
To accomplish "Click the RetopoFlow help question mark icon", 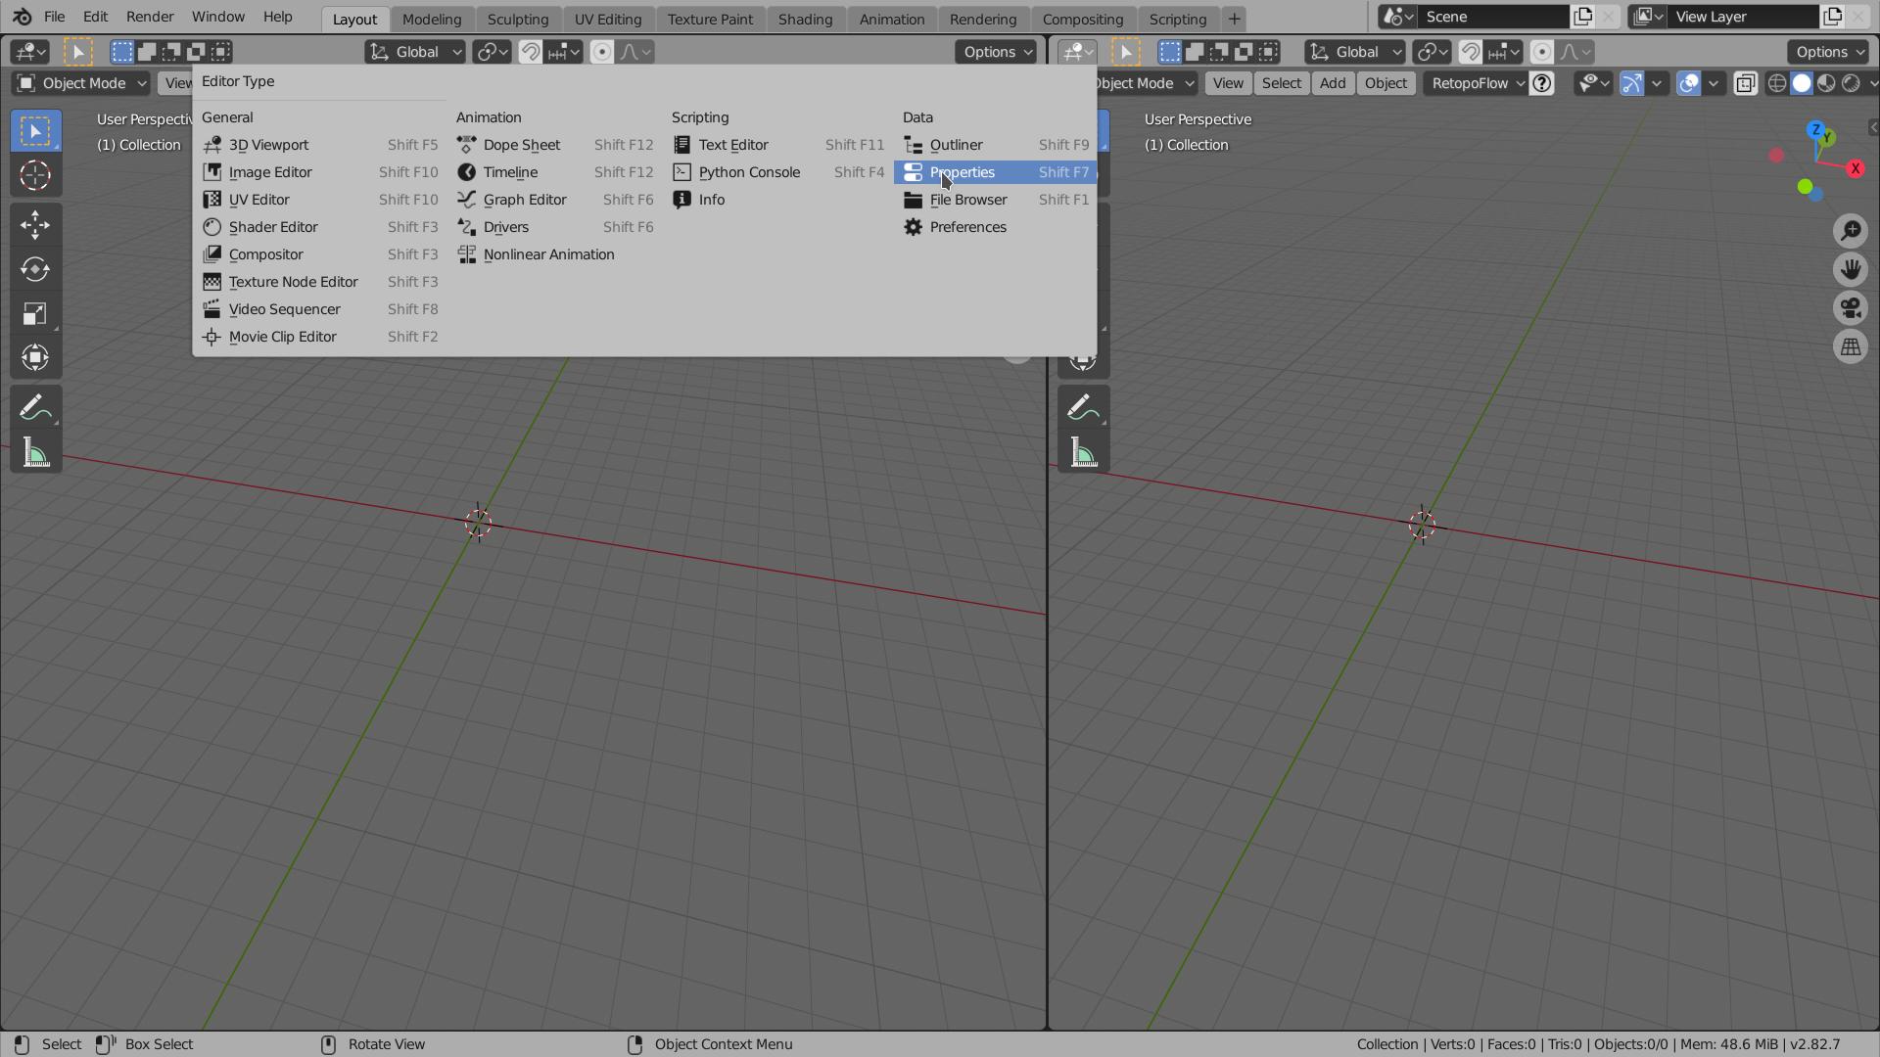I will click(1542, 83).
